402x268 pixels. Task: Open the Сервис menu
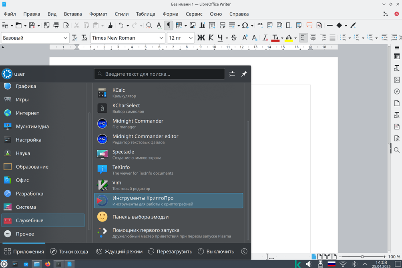click(x=194, y=14)
